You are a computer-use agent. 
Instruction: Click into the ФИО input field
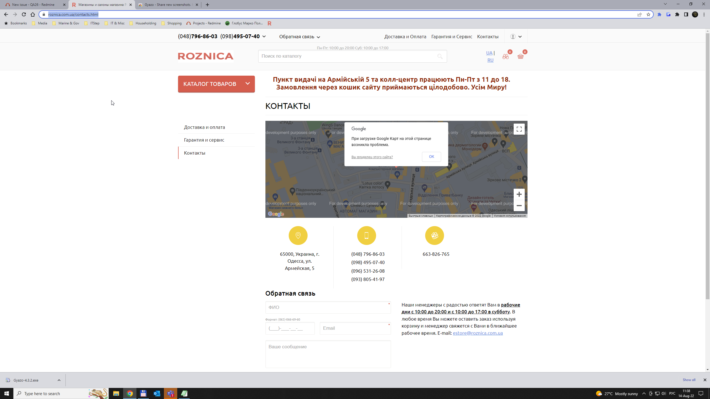[328, 308]
